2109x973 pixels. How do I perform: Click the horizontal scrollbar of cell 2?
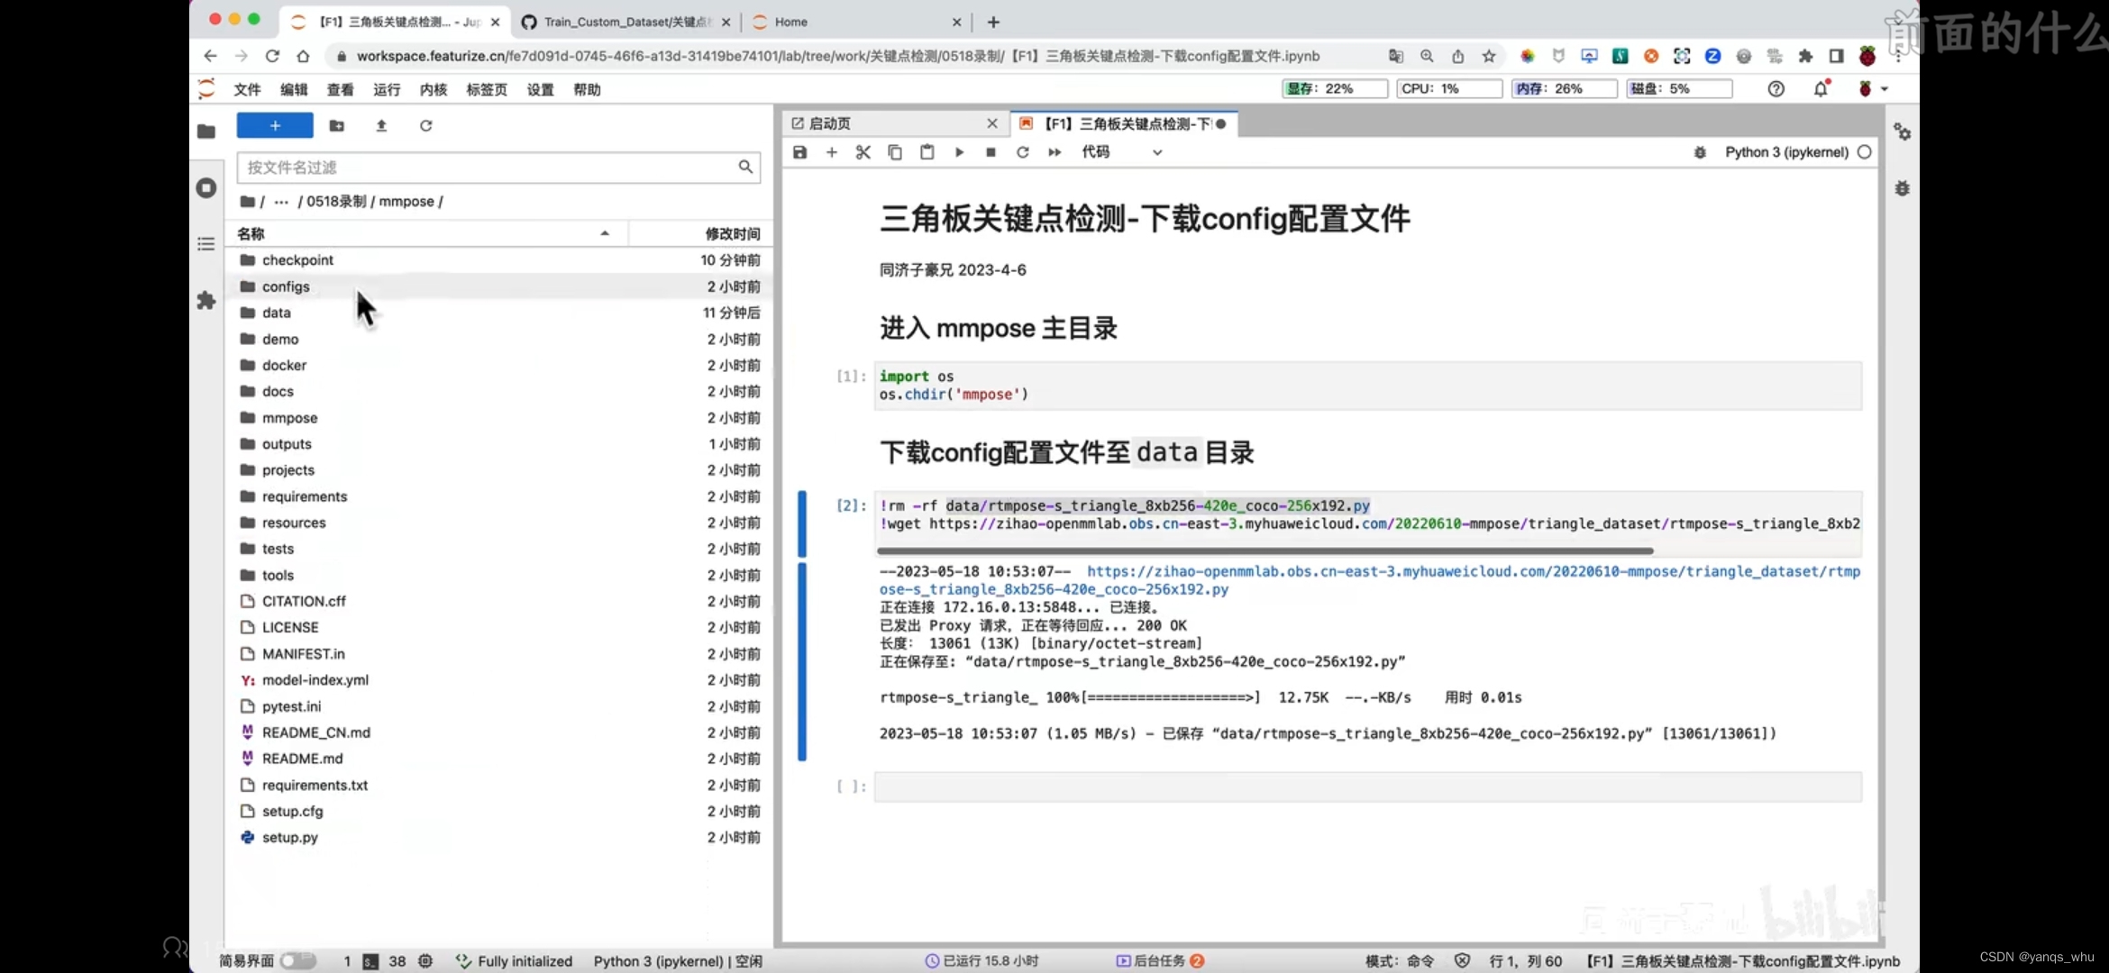coord(1264,550)
